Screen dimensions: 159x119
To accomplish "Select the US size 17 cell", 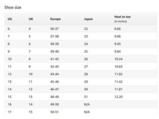I will point(10,112).
